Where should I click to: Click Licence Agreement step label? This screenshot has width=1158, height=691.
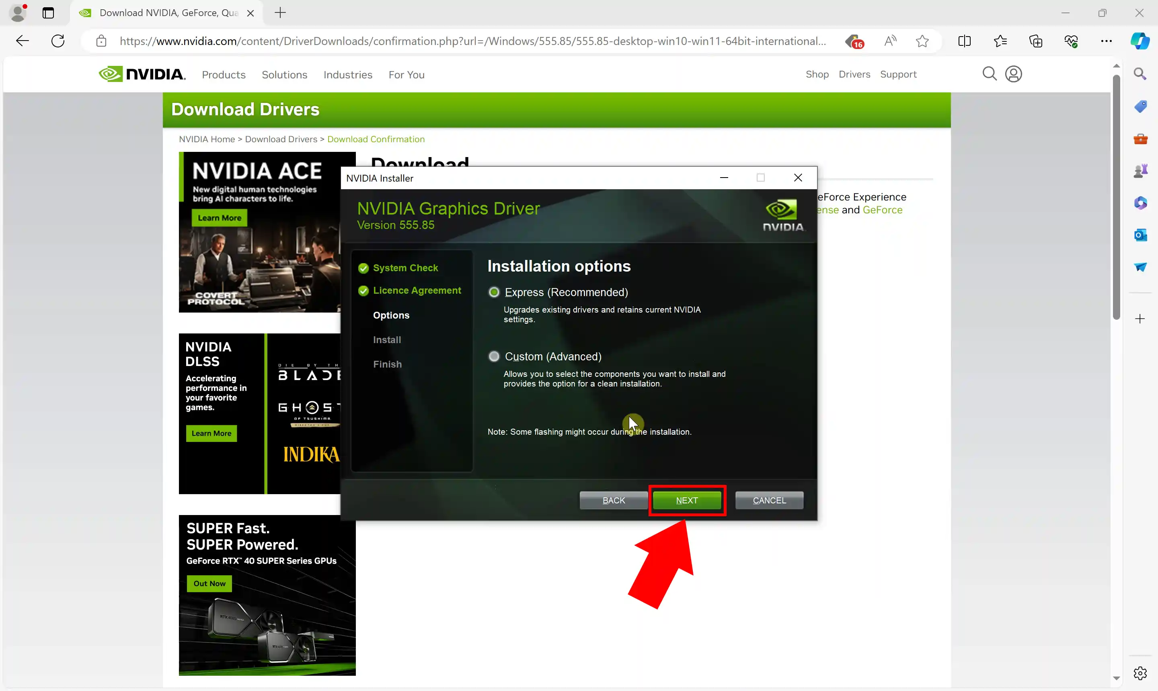(417, 290)
